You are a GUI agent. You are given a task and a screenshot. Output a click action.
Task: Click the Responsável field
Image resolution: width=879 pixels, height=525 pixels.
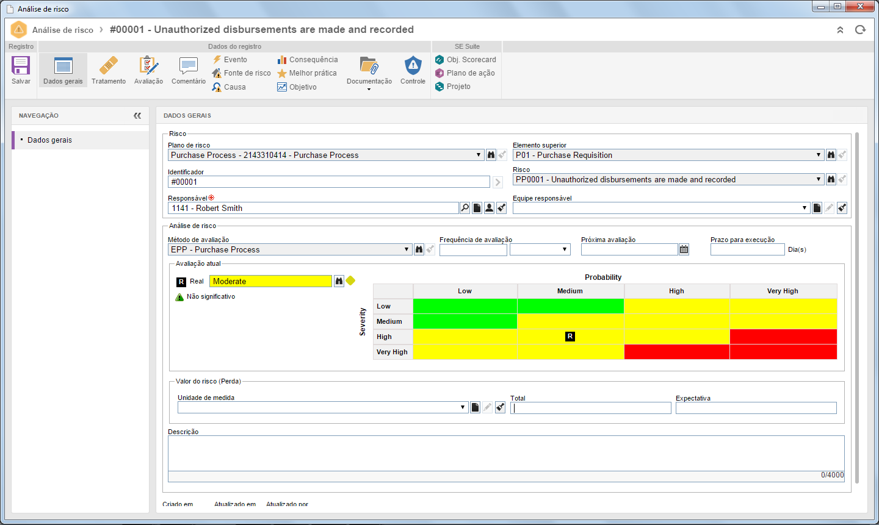[x=313, y=208]
